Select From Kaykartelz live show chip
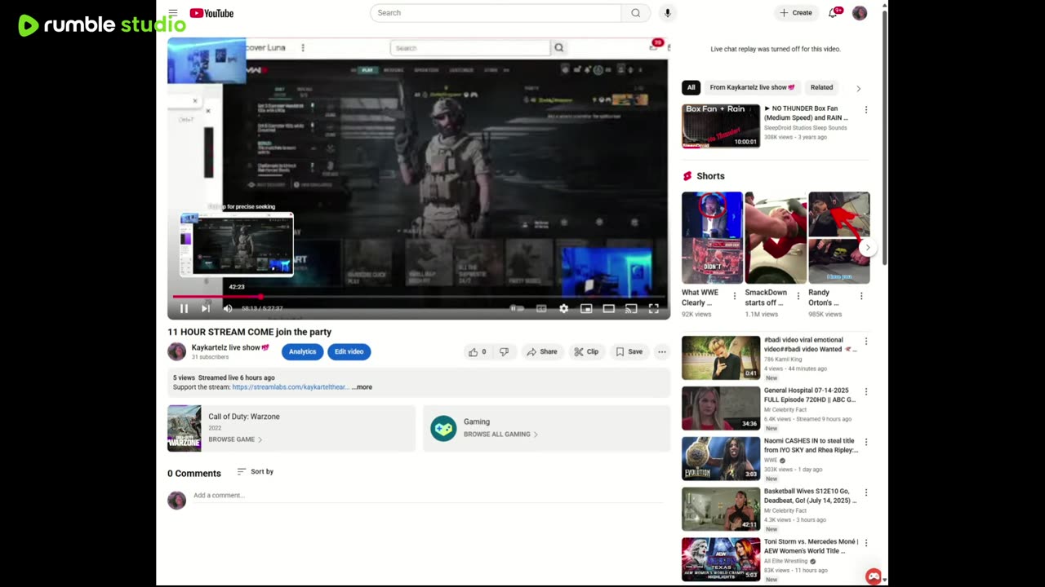 pos(752,87)
